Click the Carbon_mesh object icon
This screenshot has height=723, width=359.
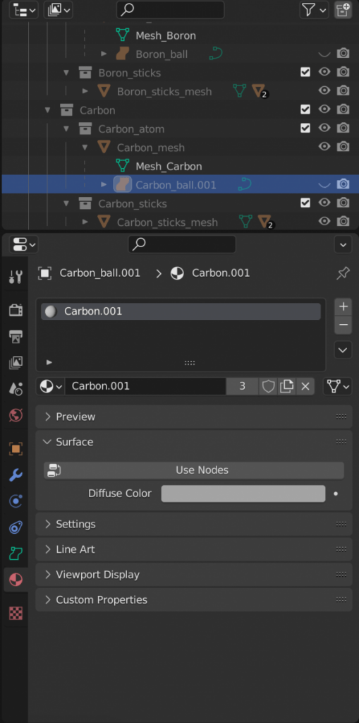point(104,147)
